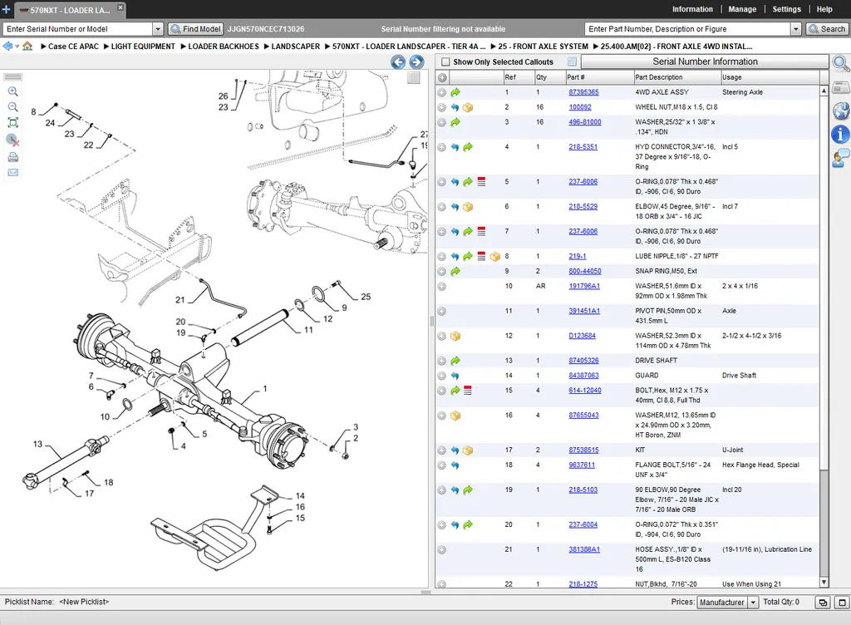Fit the diagram to the window
The image size is (851, 625).
tap(13, 123)
